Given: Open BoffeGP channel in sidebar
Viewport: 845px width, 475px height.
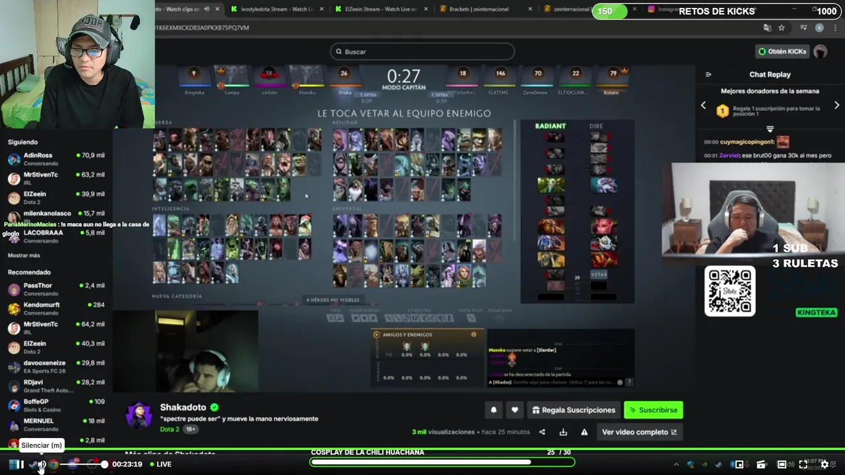Looking at the screenshot, I should [56, 404].
